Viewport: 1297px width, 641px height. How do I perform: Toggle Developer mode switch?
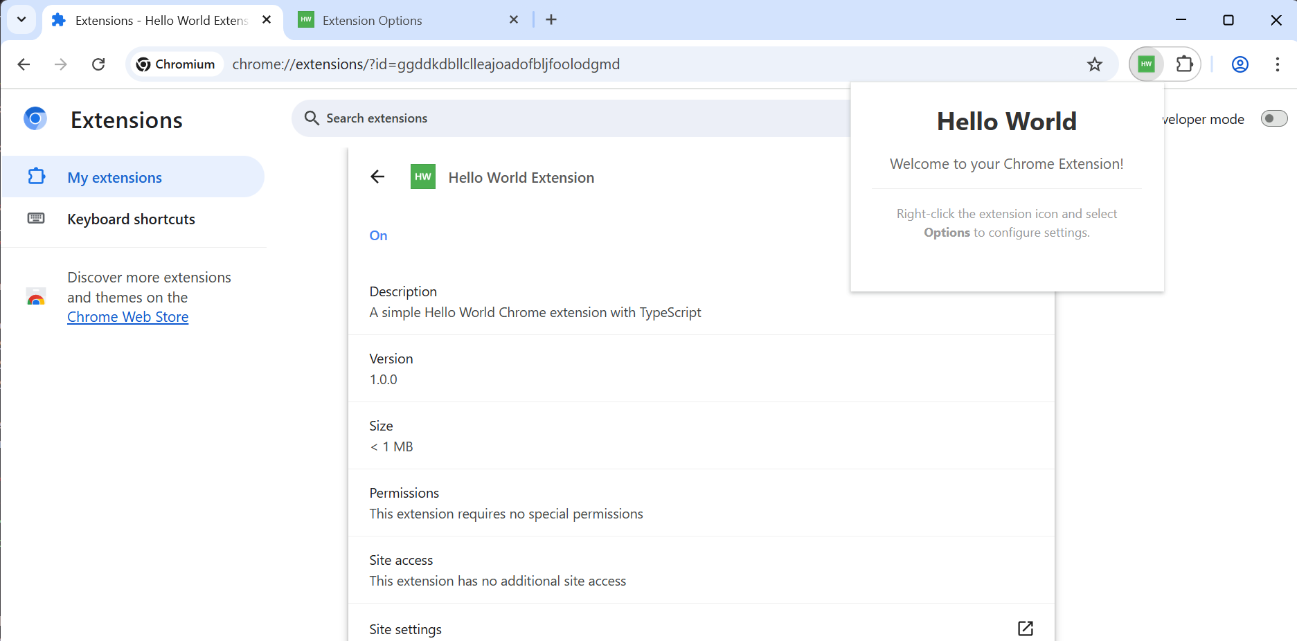pyautogui.click(x=1274, y=118)
